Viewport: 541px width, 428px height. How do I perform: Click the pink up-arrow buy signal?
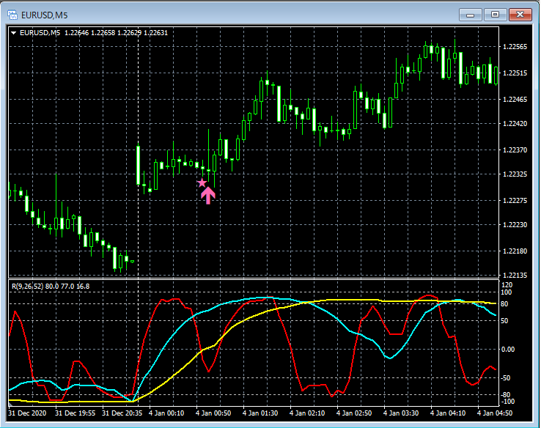tap(208, 195)
